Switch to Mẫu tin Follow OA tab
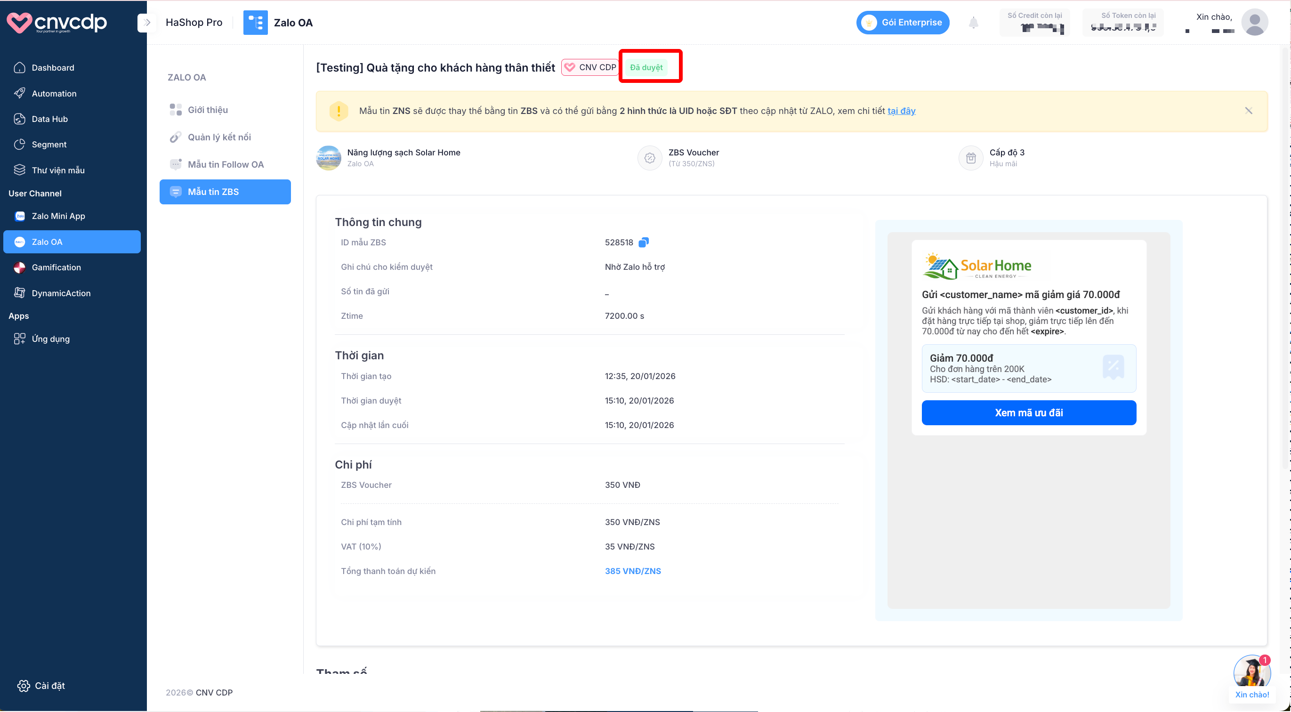The height and width of the screenshot is (712, 1291). [225, 164]
